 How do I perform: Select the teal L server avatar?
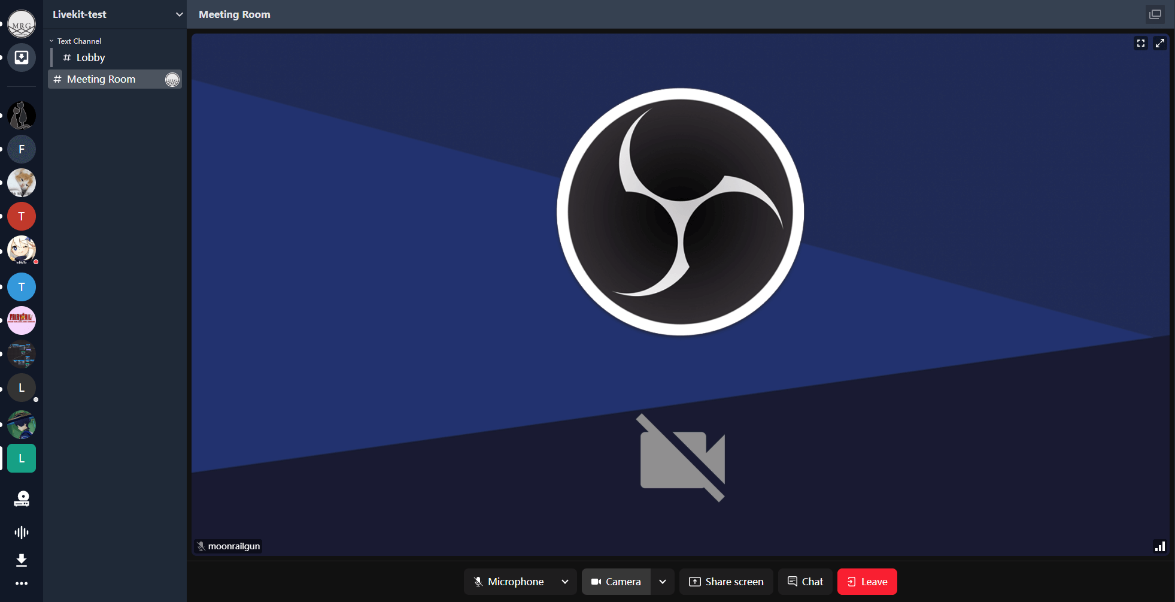22,458
